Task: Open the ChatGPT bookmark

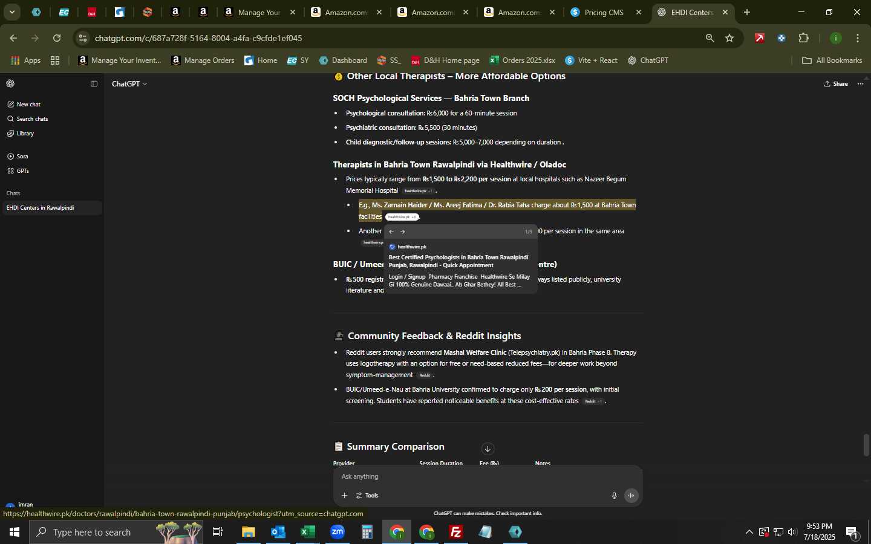Action: click(x=648, y=60)
